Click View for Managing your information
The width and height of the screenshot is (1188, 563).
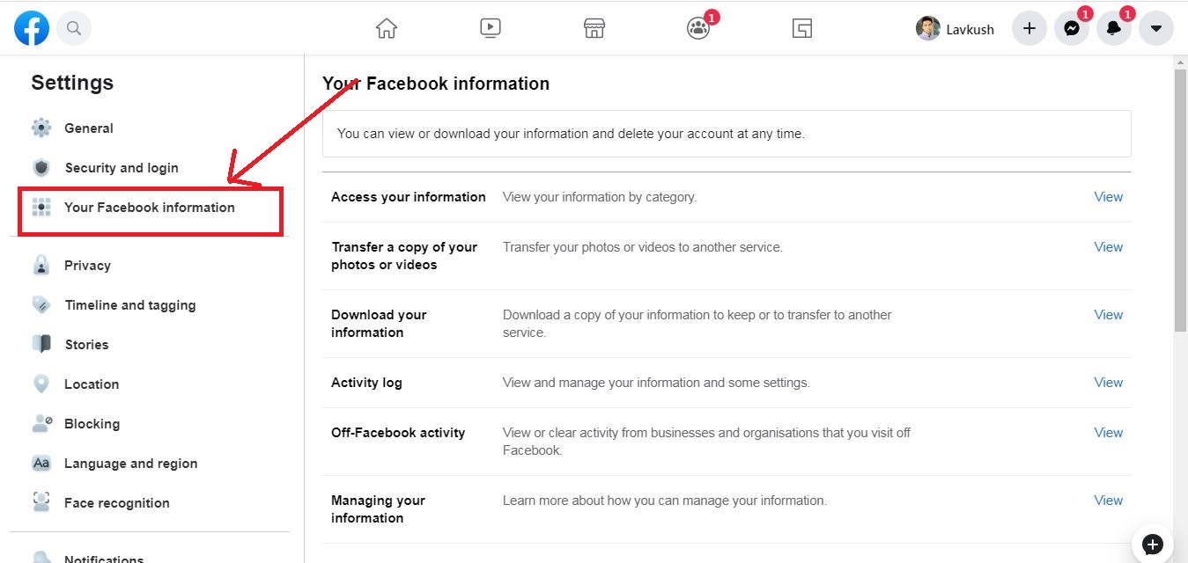click(1108, 501)
